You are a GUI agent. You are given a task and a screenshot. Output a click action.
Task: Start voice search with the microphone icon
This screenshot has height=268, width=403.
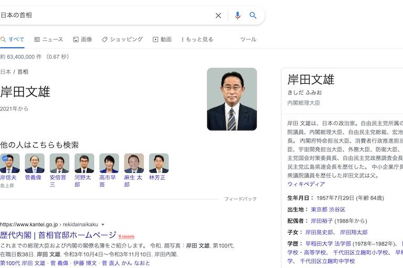238,15
